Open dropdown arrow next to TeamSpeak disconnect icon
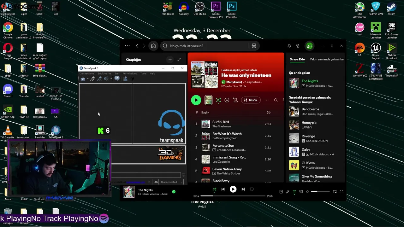404x227 pixels. (87, 79)
